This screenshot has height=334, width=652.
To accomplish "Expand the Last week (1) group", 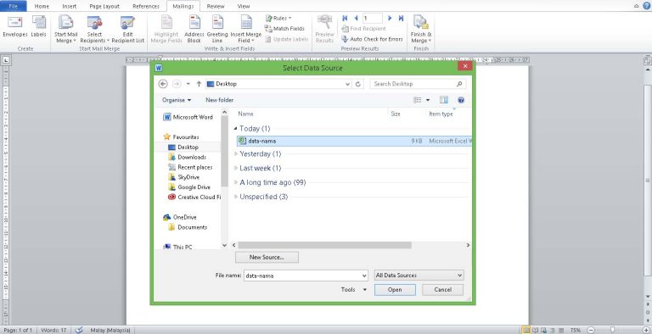I will click(x=236, y=168).
